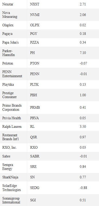Select the OLPX ticker cell

pyautogui.click(x=35, y=25)
